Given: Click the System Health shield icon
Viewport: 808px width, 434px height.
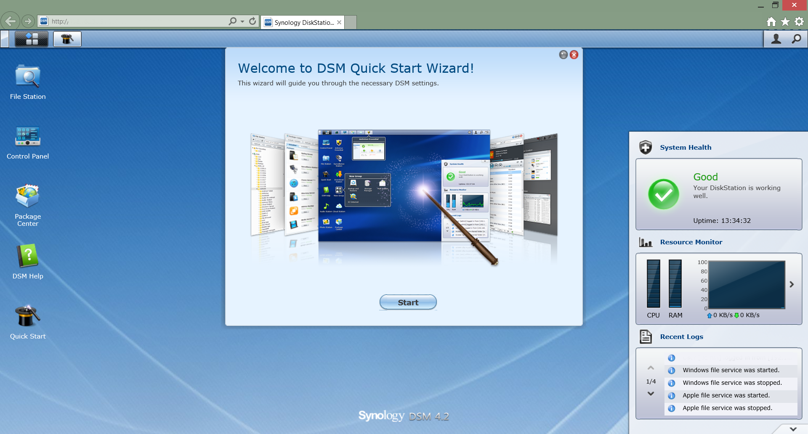Looking at the screenshot, I should pos(646,147).
